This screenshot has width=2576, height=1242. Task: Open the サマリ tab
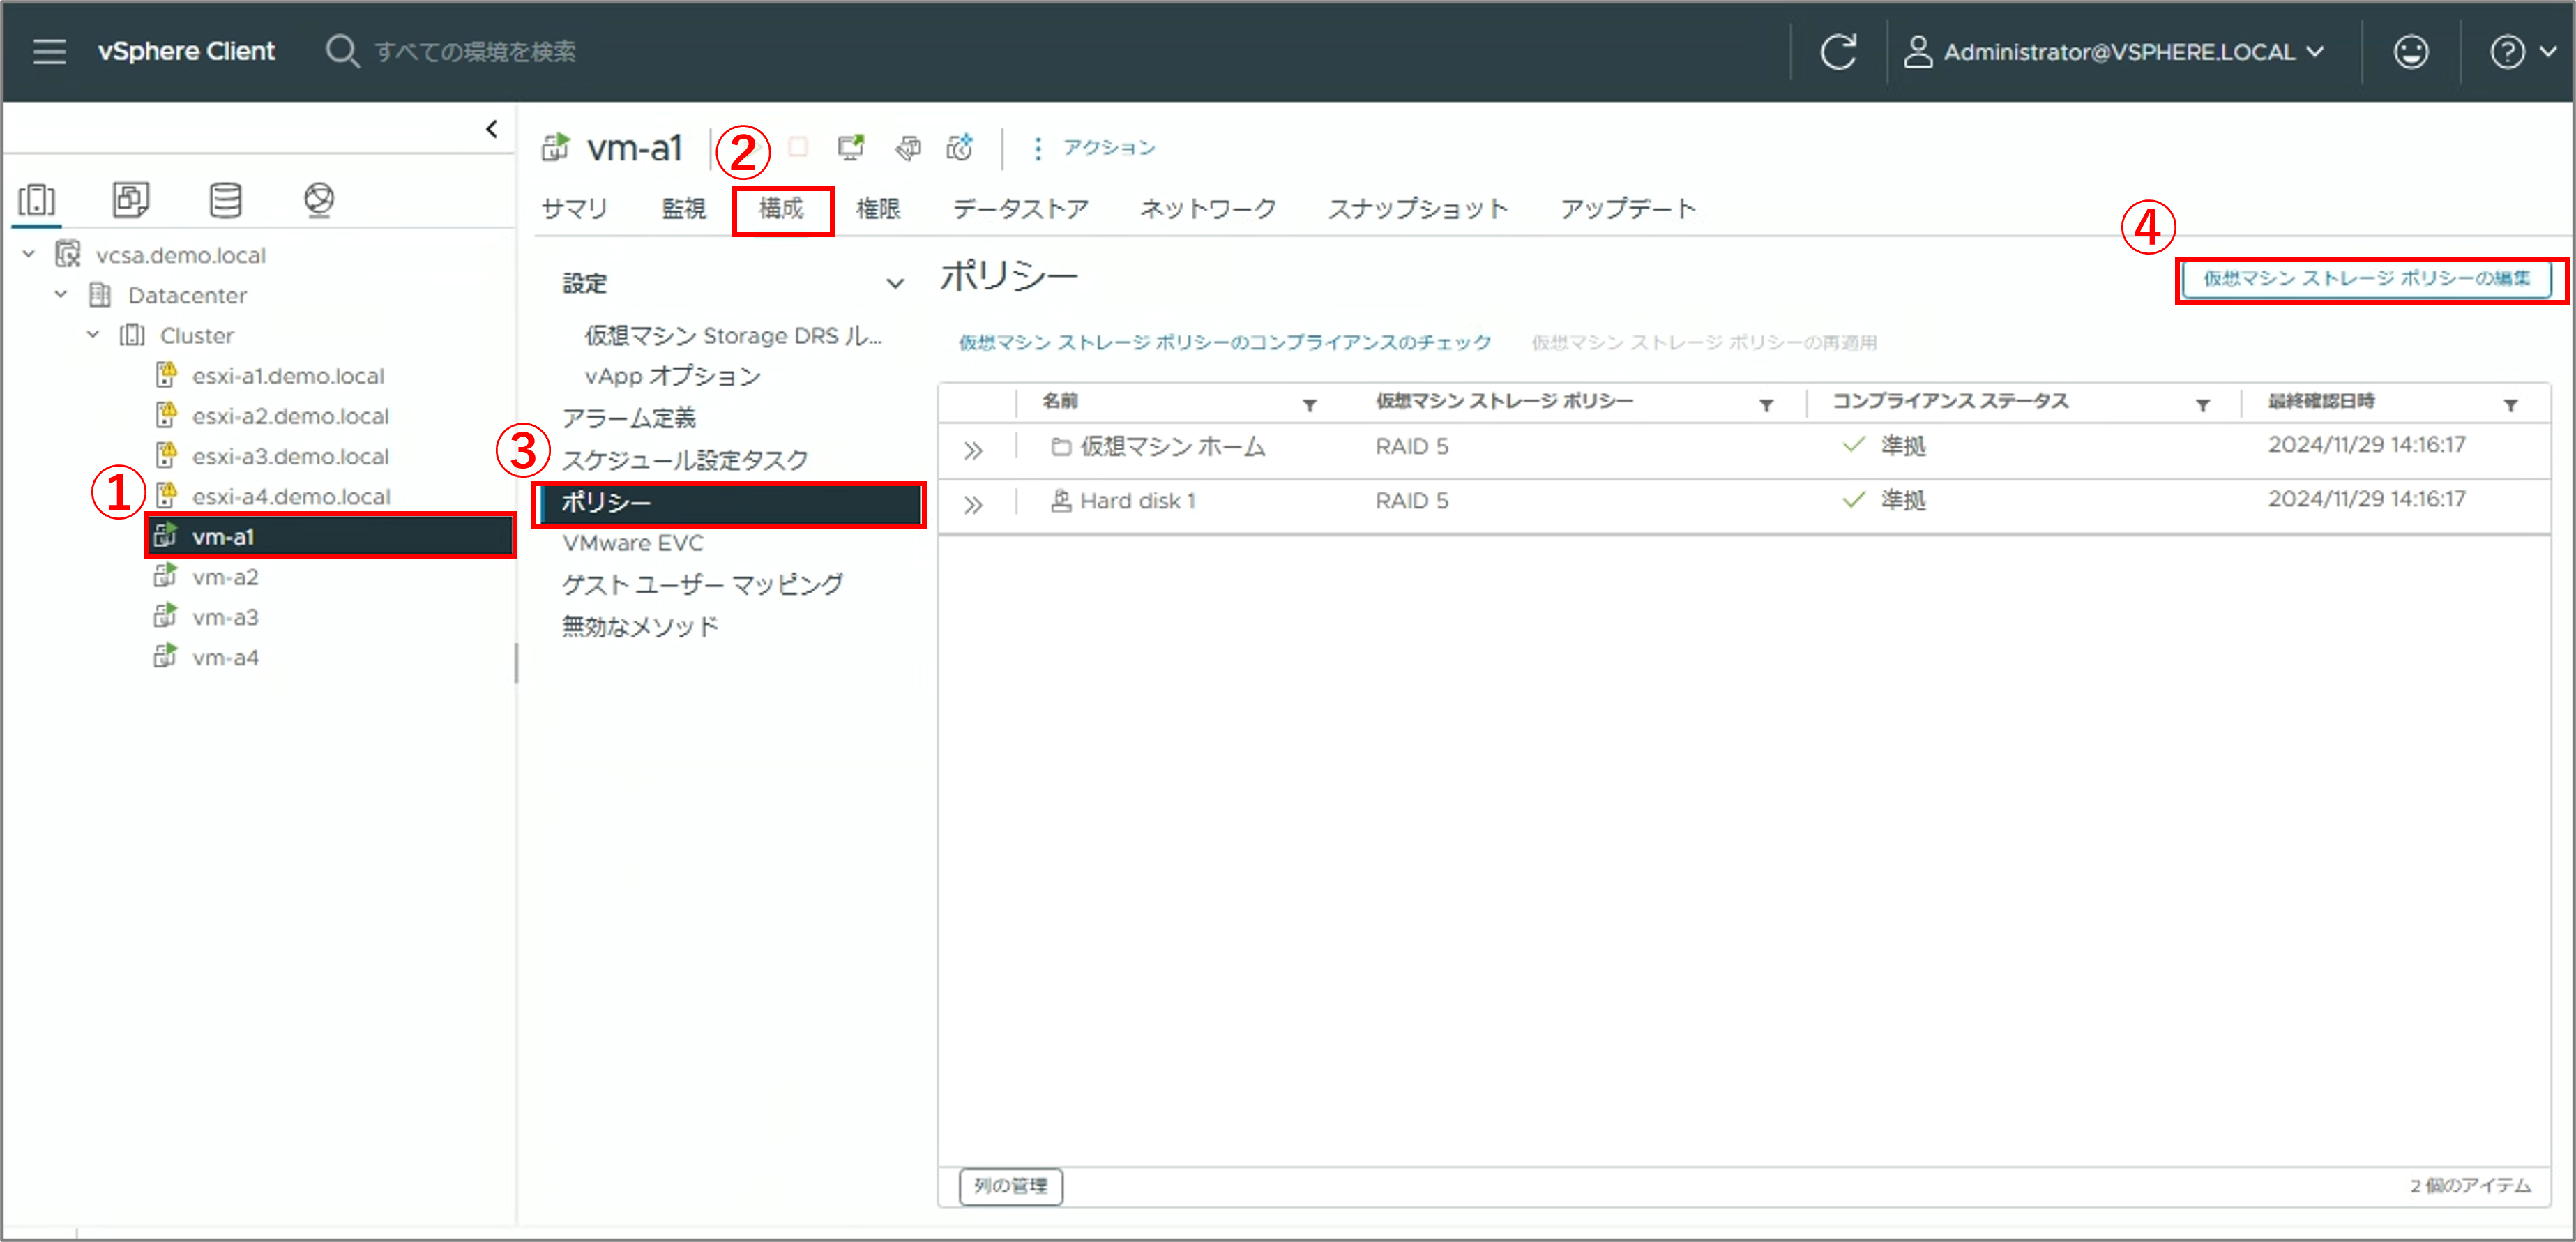(574, 208)
